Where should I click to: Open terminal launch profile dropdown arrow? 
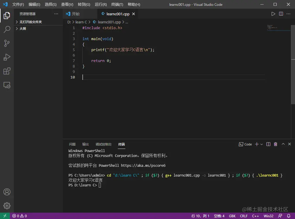pyautogui.click(x=262, y=144)
